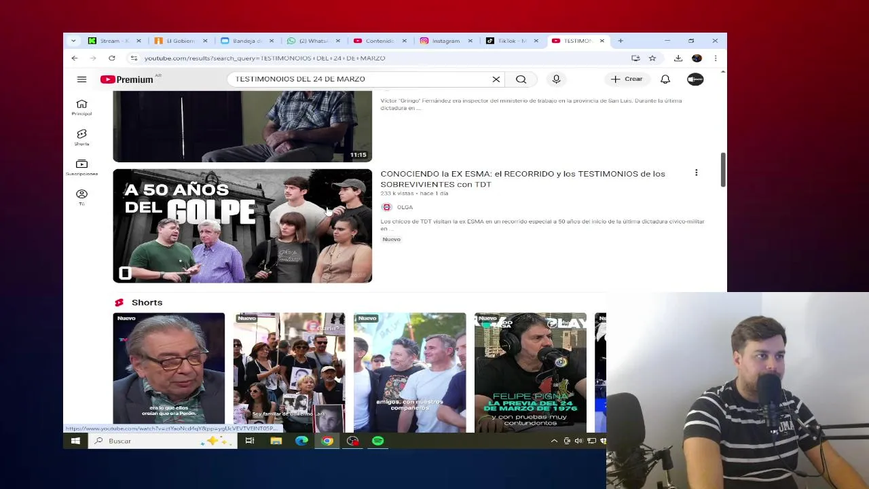Open the video thumbnail with 11:15 duration
869x489 pixels.
click(x=242, y=126)
